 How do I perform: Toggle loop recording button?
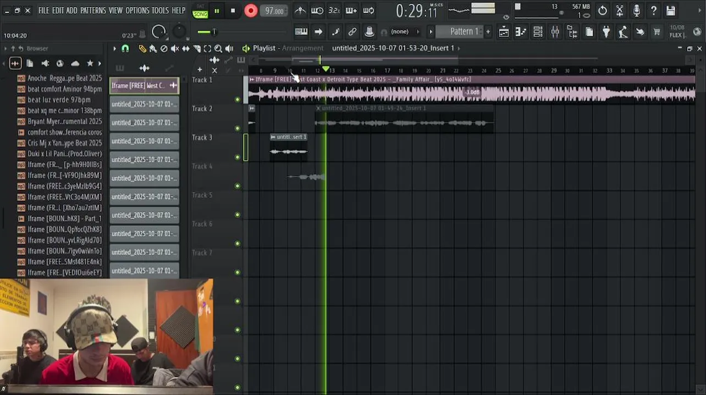(368, 10)
